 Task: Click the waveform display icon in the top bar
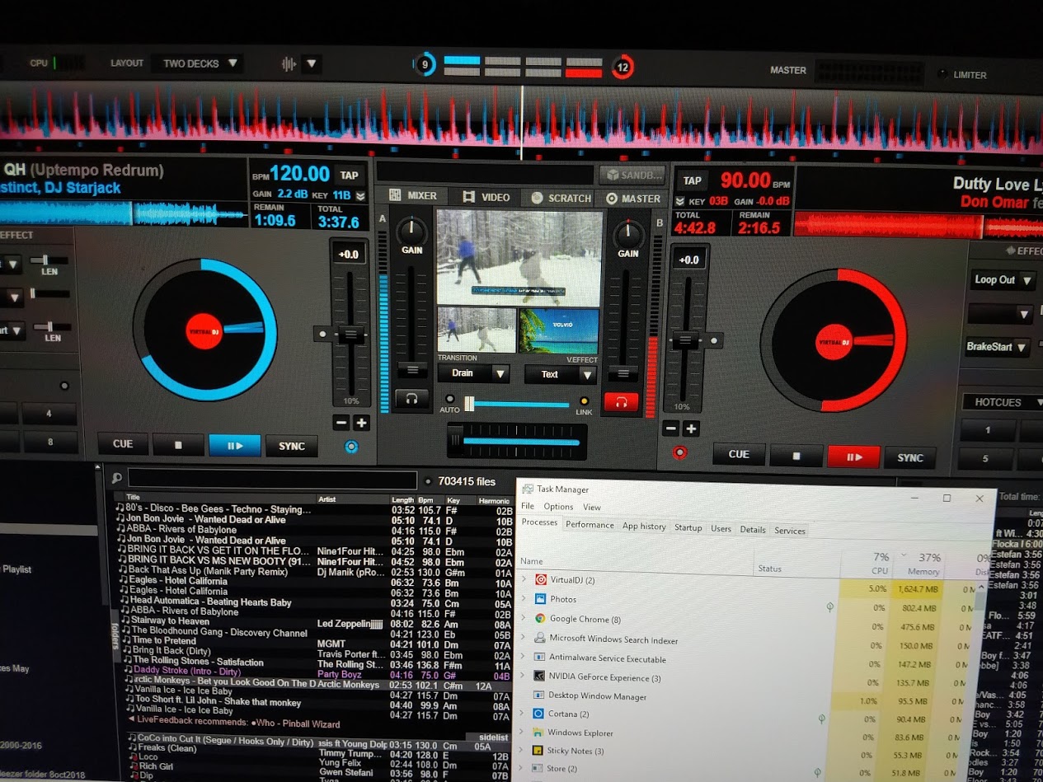[289, 63]
